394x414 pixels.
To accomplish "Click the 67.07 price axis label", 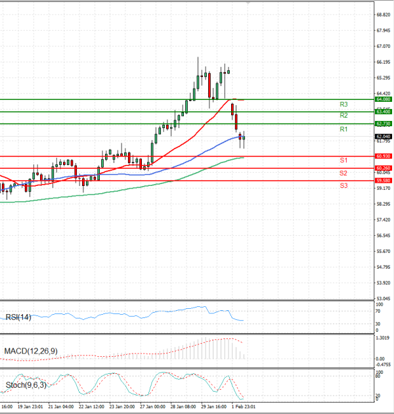I will click(383, 46).
